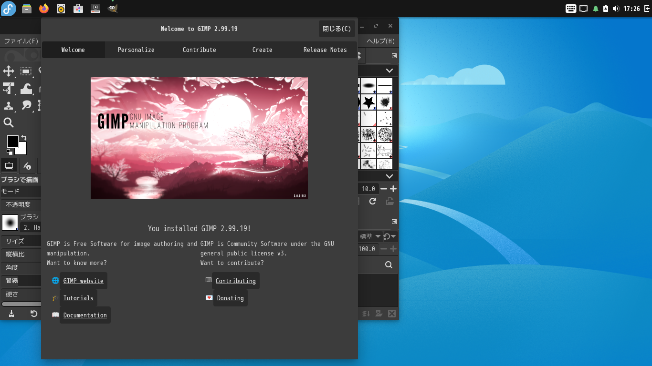Image resolution: width=652 pixels, height=366 pixels.
Task: Click the delete layer X icon
Action: coord(392,314)
